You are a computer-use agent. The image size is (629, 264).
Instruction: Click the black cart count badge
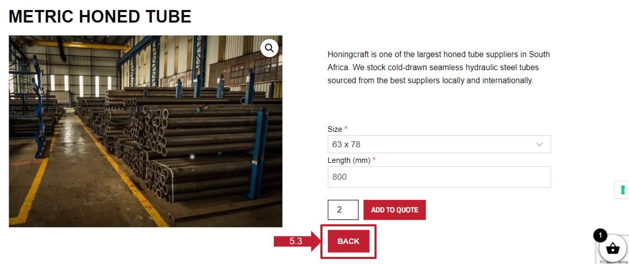(600, 236)
